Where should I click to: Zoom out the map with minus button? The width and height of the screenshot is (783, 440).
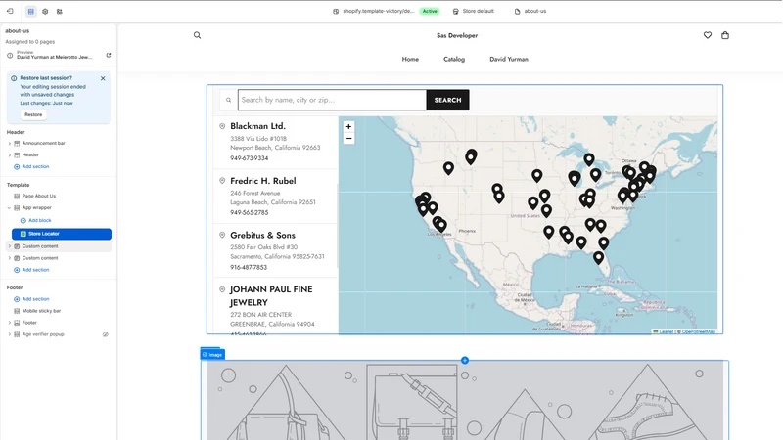[x=348, y=138]
